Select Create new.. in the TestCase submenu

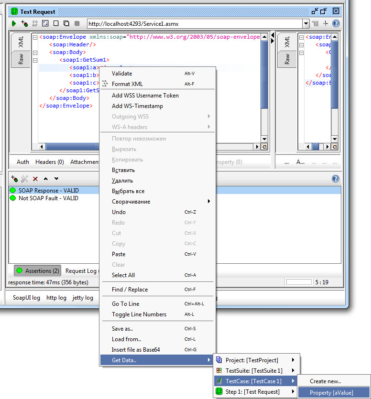click(334, 381)
